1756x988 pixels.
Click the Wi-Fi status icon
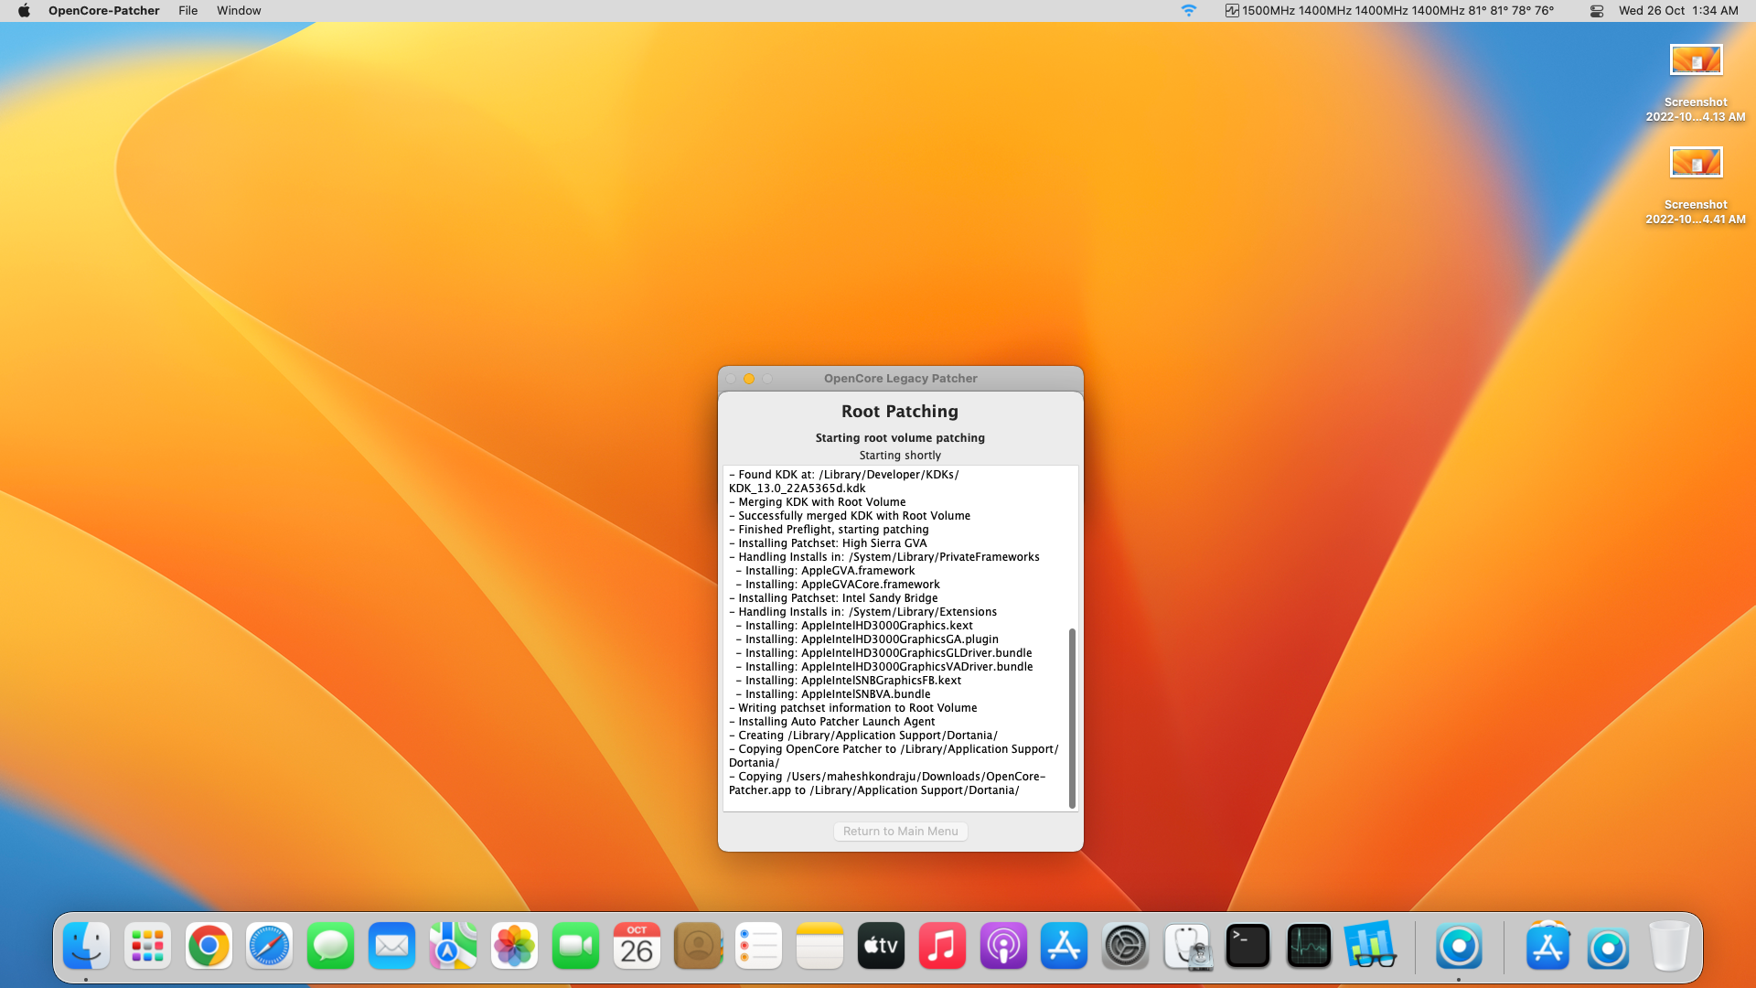(x=1188, y=11)
